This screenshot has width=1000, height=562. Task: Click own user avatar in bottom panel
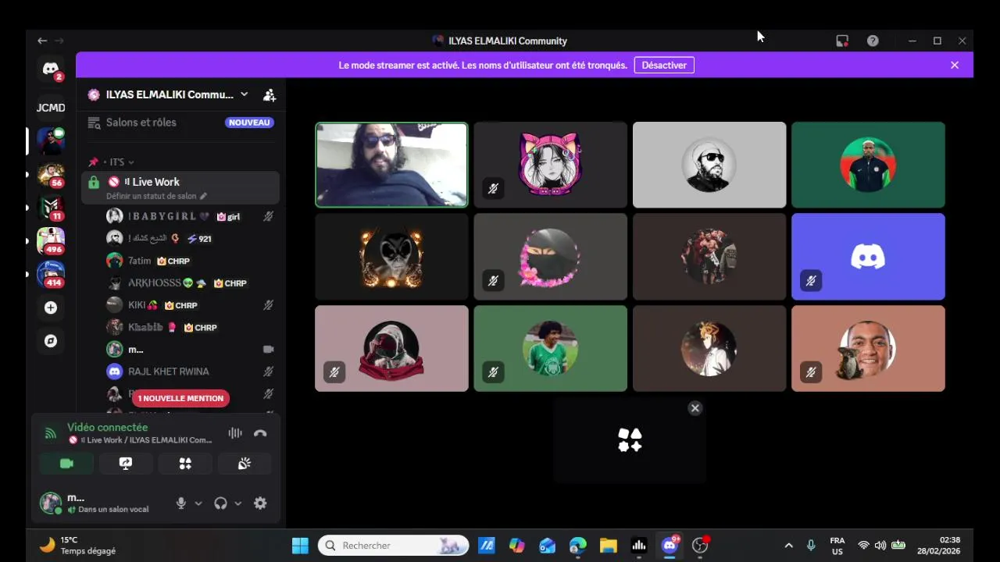tap(51, 503)
